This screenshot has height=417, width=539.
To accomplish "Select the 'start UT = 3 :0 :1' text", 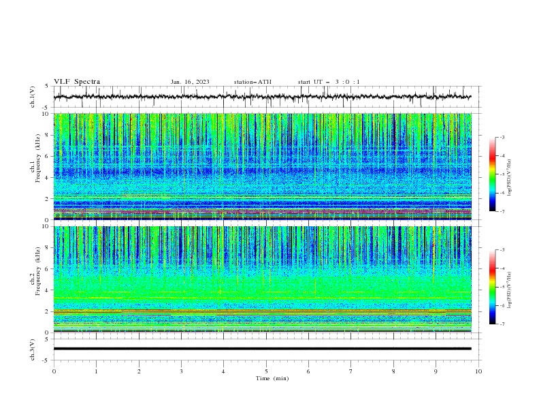I will coord(329,82).
